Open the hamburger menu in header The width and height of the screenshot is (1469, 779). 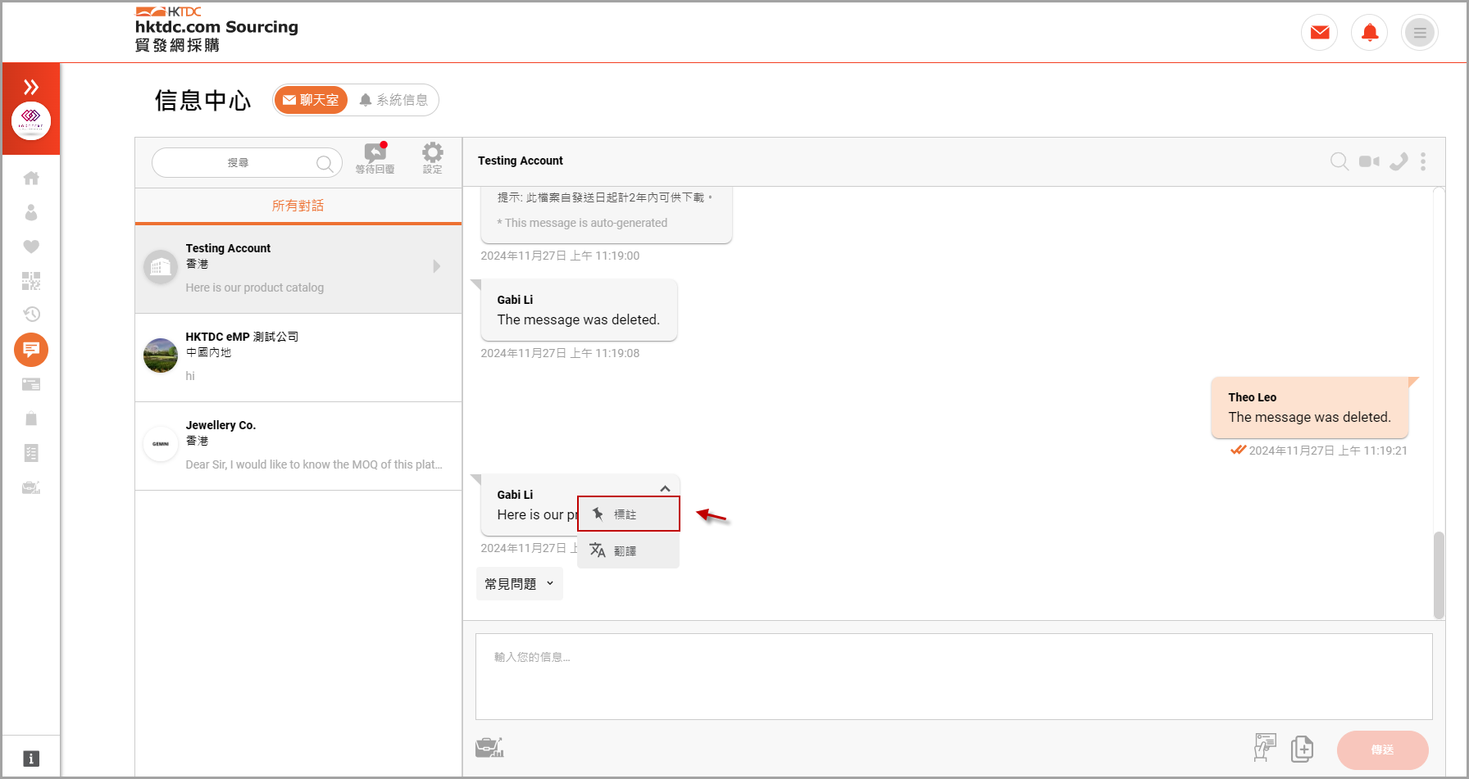1420,33
